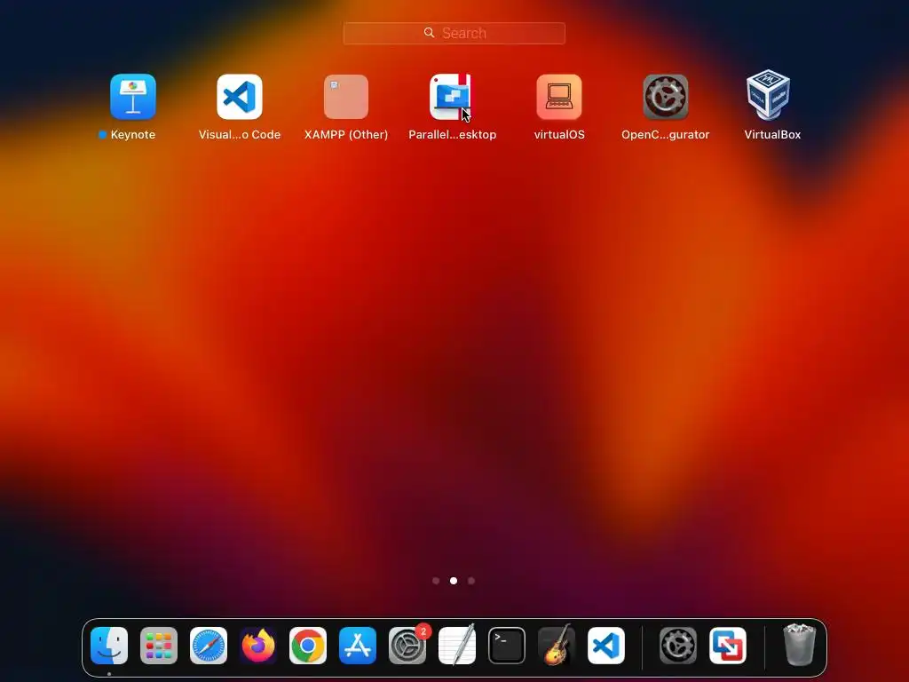This screenshot has height=682, width=909.
Task: Open the virtualOS app
Action: 559,96
